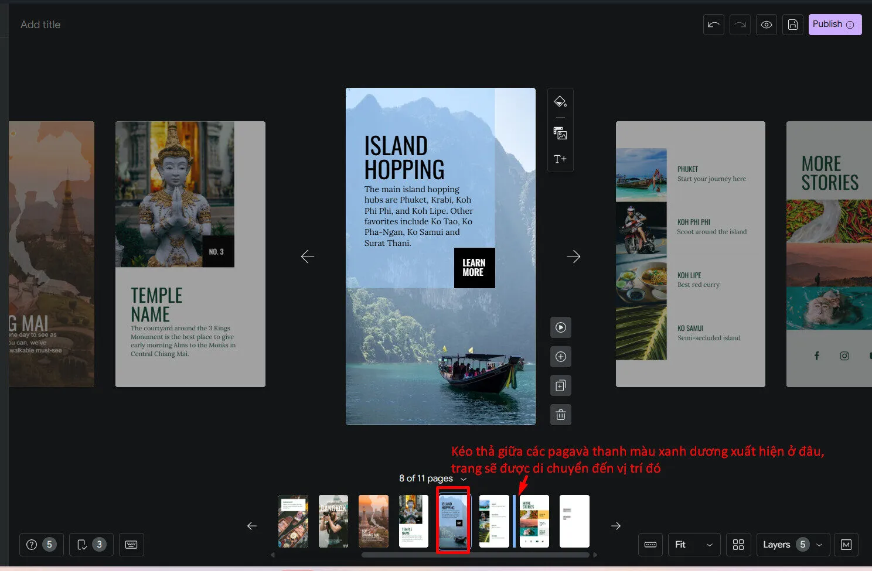
Task: Open the checklist with 3 issues
Action: click(91, 545)
